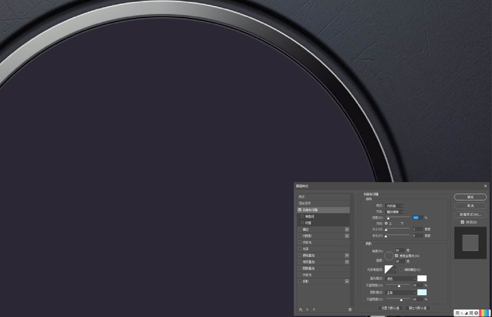Click the Size (大小) slider handle

point(386,230)
